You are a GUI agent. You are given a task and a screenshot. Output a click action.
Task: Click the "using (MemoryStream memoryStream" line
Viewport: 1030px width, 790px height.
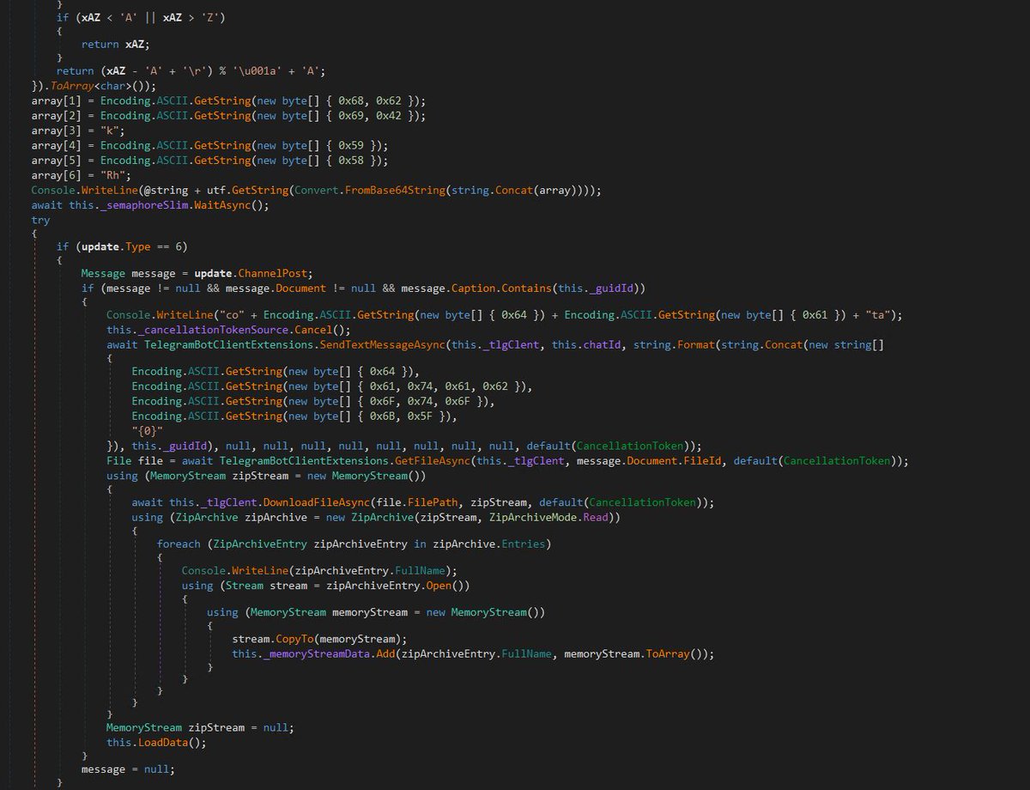point(376,612)
